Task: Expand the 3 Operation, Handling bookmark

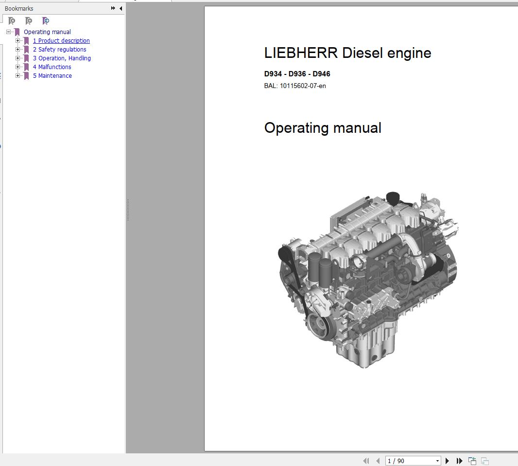Action: pyautogui.click(x=18, y=58)
